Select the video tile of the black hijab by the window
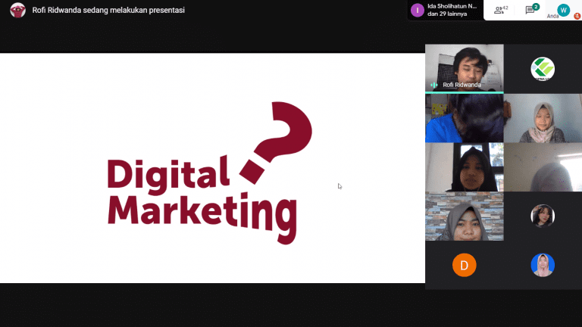The width and height of the screenshot is (582, 327). click(465, 167)
